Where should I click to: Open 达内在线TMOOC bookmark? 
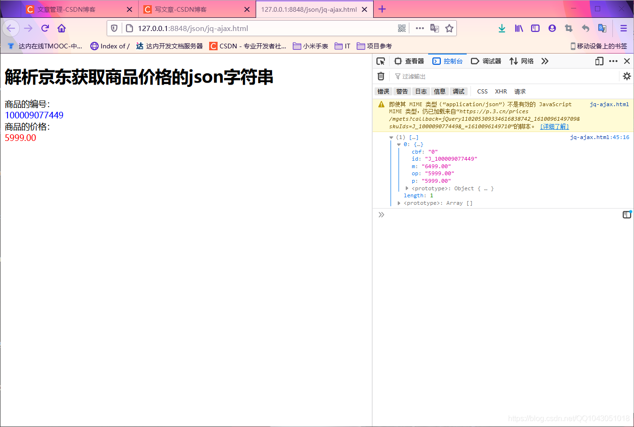(x=45, y=46)
